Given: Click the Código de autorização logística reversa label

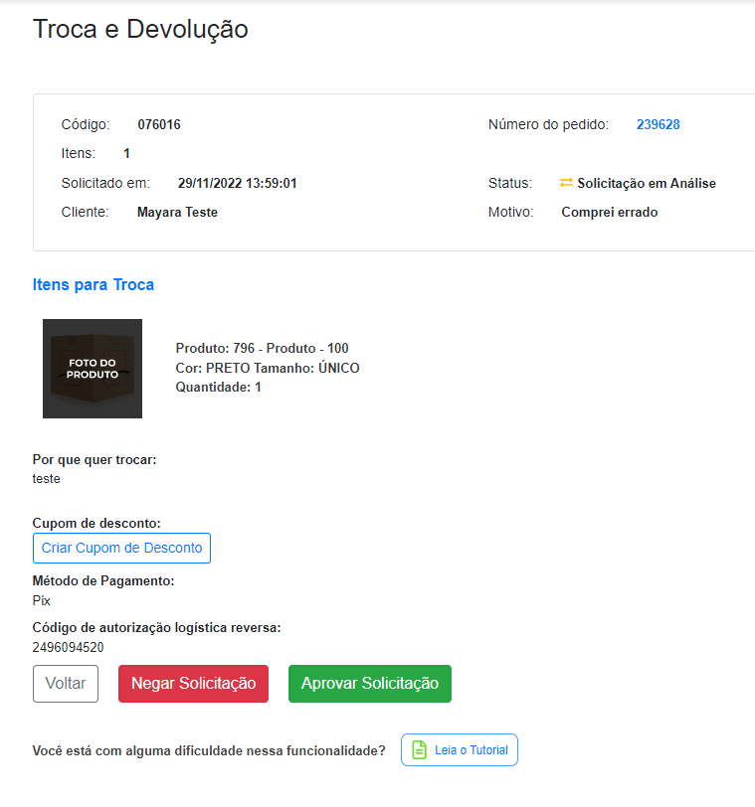Looking at the screenshot, I should (x=156, y=628).
